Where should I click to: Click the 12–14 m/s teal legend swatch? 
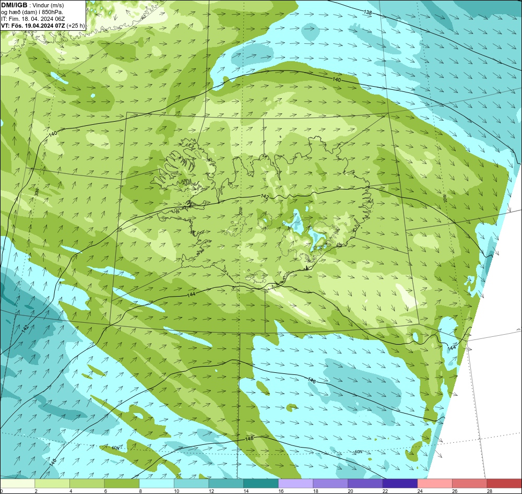[x=226, y=484]
